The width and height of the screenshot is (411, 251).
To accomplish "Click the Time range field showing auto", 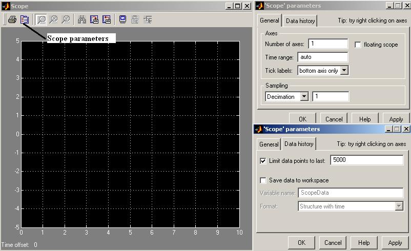I will click(323, 57).
